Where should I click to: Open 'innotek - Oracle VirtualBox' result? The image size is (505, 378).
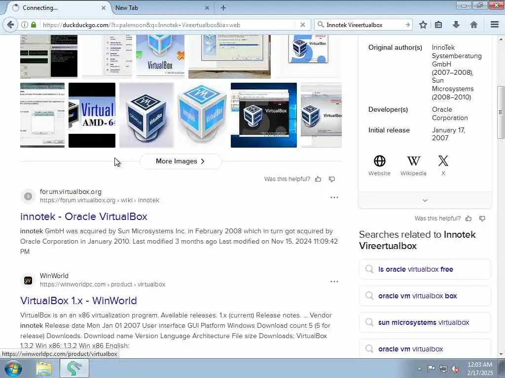pyautogui.click(x=84, y=217)
